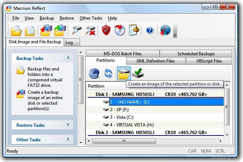
Task: Click the Macrium Reflect title bar app icon
Action: [x=9, y=8]
